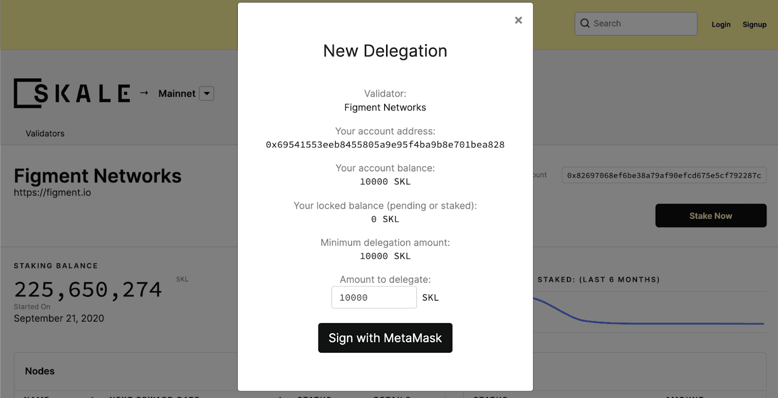This screenshot has height=398, width=778.
Task: Click the account address in the dialog
Action: (x=385, y=145)
